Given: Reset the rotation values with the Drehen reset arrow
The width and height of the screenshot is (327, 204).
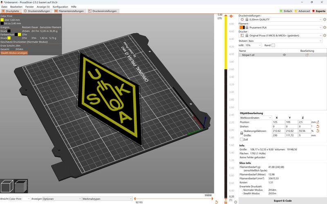Looking at the screenshot, I should point(318,126).
